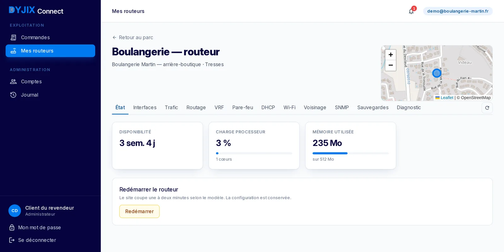Switch to the DHCP tab
Screen dimensions: 504x252
tap(268, 107)
